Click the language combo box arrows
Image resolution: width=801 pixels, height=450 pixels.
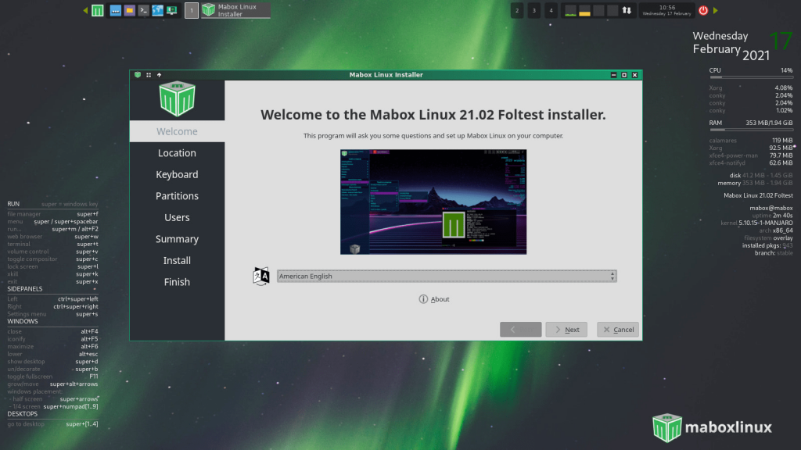coord(612,276)
